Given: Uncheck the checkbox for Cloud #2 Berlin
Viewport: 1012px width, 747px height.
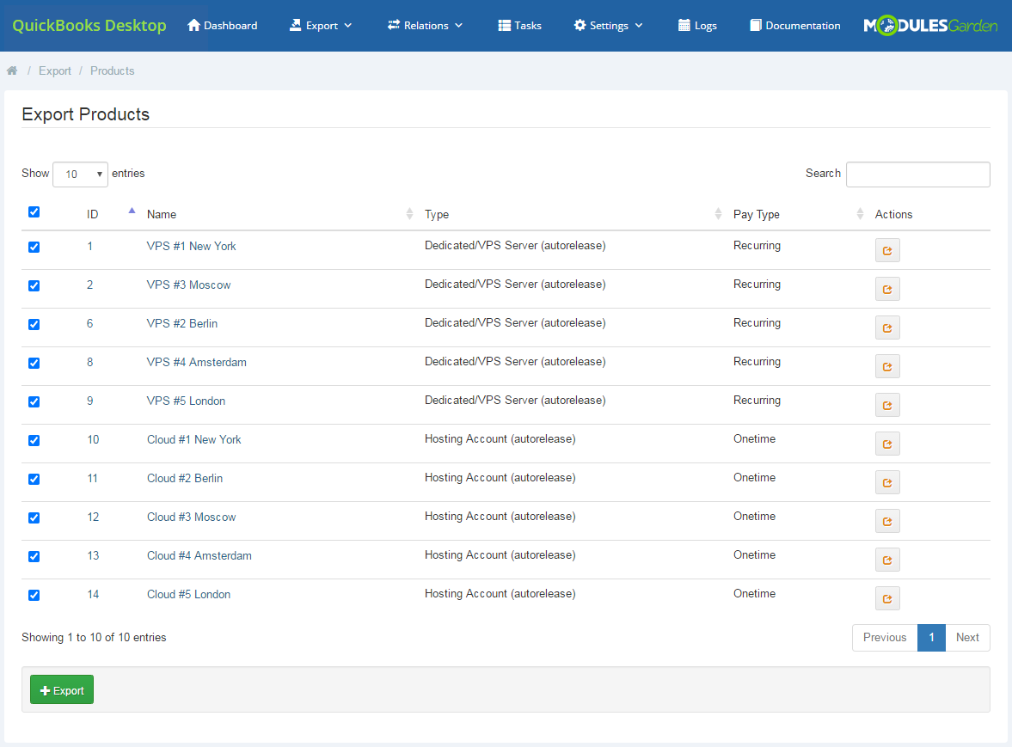Looking at the screenshot, I should pos(34,479).
